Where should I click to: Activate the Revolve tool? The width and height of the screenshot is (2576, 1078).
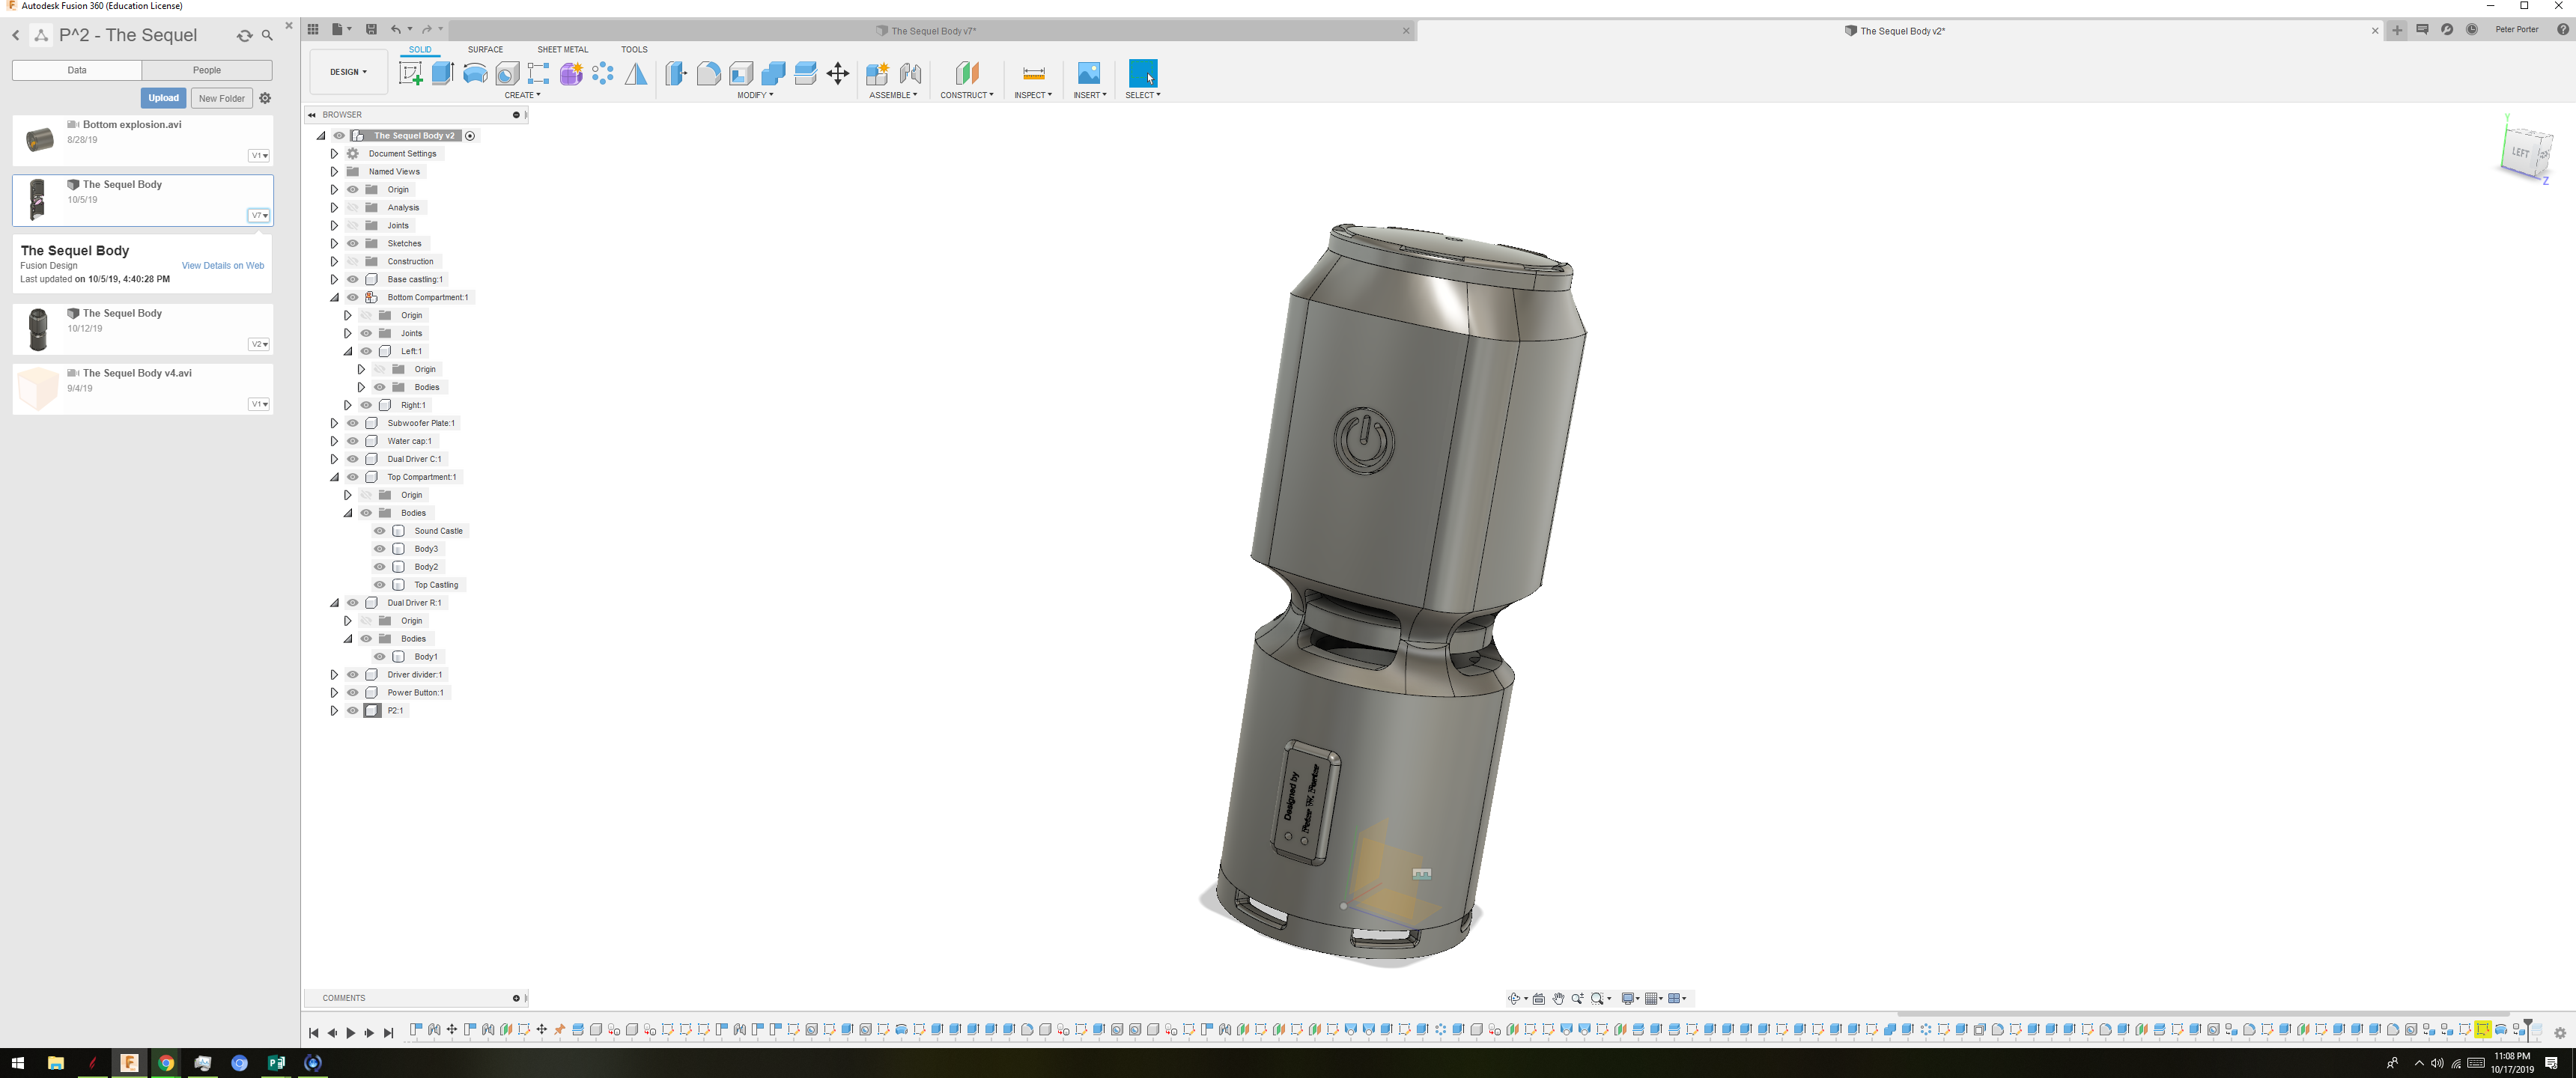point(475,72)
